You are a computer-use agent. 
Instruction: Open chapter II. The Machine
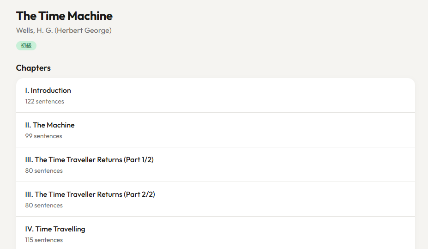coord(215,130)
